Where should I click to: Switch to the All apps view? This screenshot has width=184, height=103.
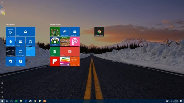pyautogui.click(x=2, y=12)
